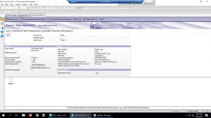Click the Enter Password button

pos(38,65)
